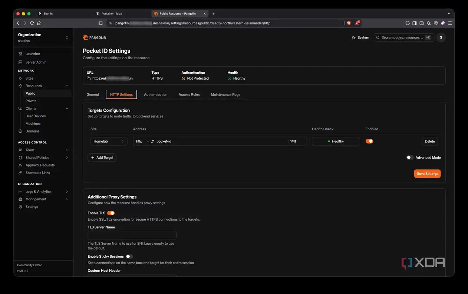Open the Maintenance Page tab
Screen dimensions: 468x294
coord(225,94)
